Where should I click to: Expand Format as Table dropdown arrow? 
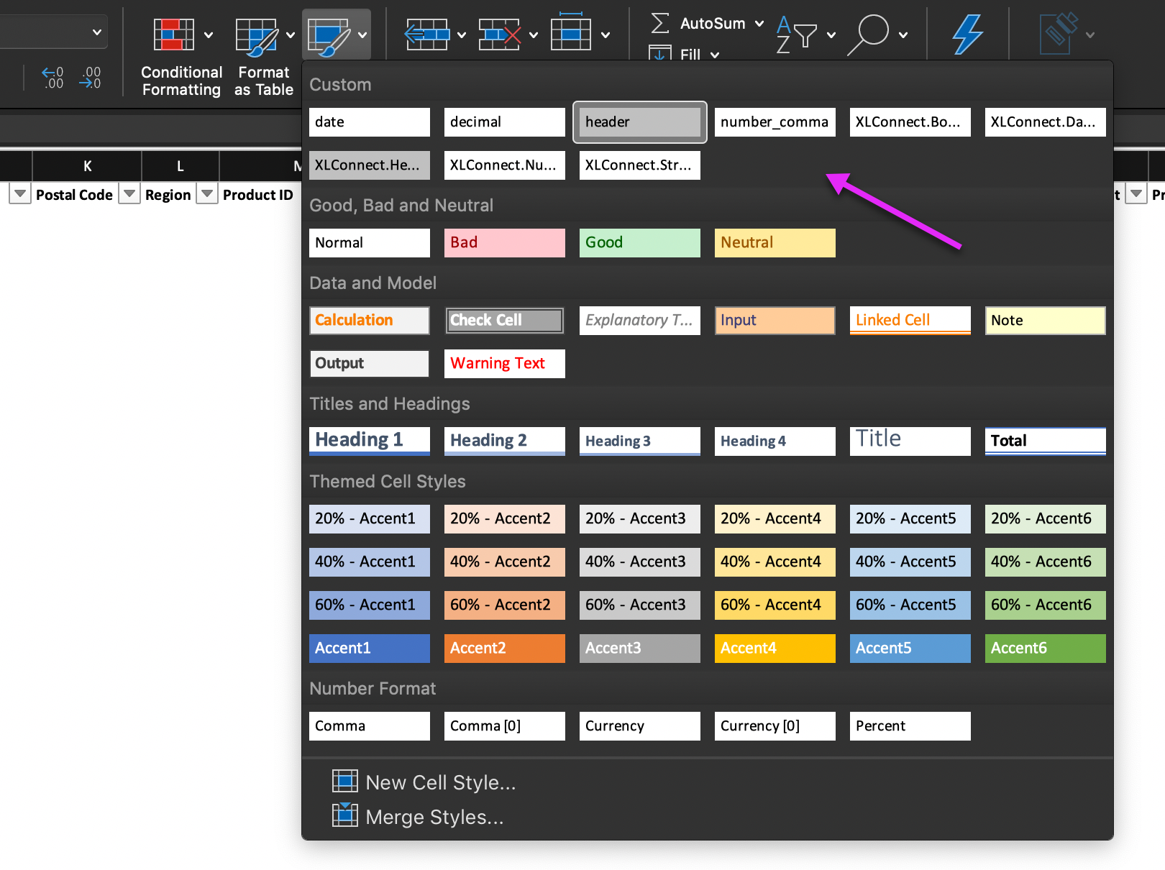(x=291, y=35)
